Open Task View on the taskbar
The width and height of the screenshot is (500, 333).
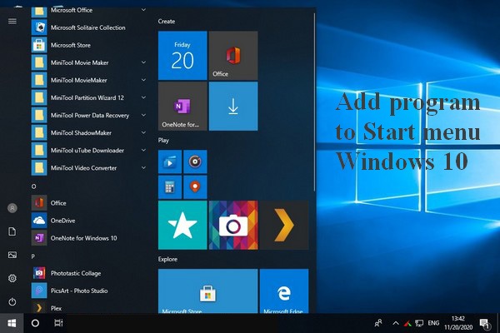58,323
